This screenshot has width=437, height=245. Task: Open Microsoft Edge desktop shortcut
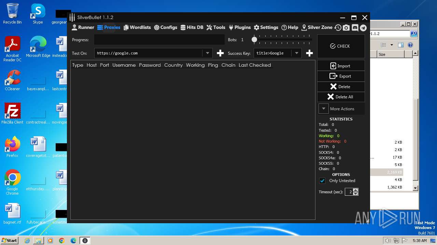point(38,47)
